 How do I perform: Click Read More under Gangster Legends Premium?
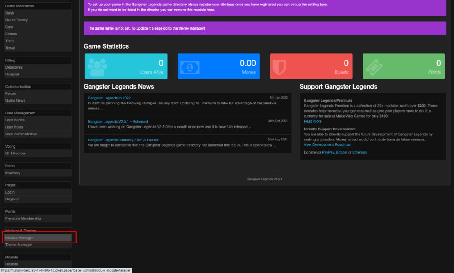pos(312,121)
